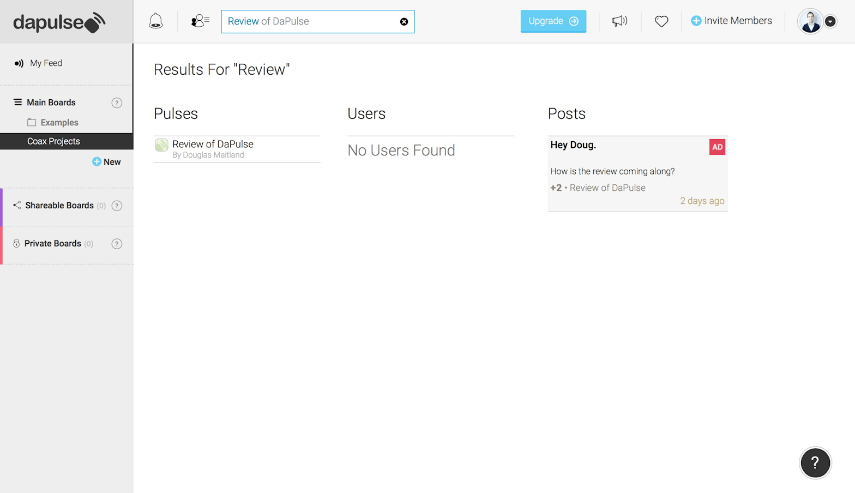The width and height of the screenshot is (855, 493).
Task: Click the Upgrade button
Action: 553,21
